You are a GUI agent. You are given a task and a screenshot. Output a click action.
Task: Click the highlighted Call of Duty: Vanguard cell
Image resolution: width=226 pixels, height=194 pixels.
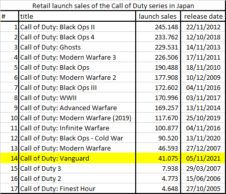point(77,158)
